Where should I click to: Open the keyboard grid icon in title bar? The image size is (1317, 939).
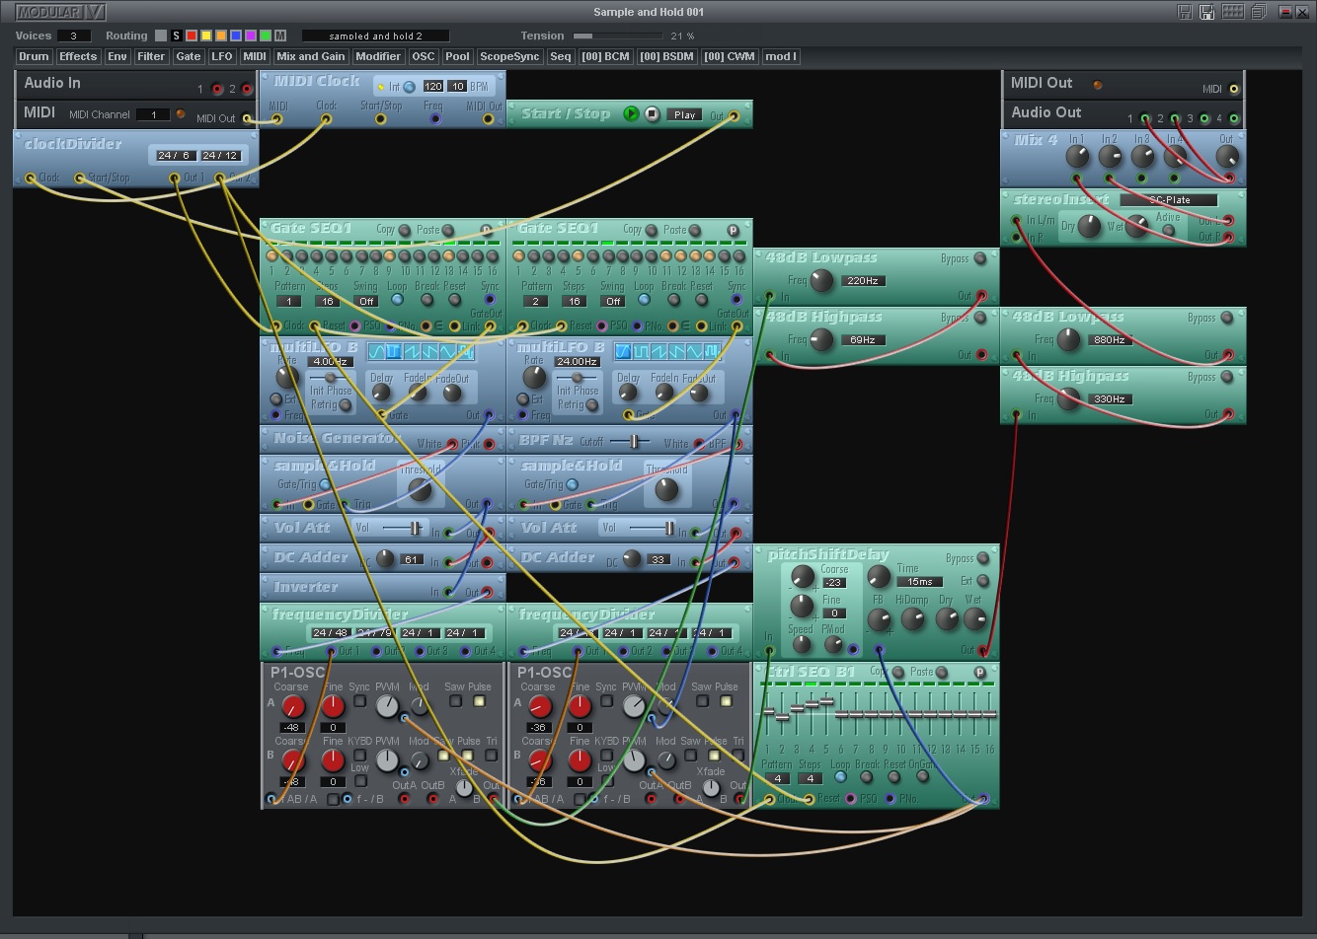(x=1232, y=12)
